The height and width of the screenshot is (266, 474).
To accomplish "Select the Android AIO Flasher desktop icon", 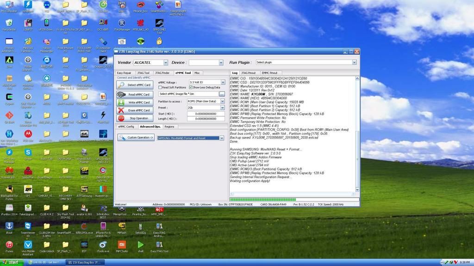I will click(x=84, y=156).
